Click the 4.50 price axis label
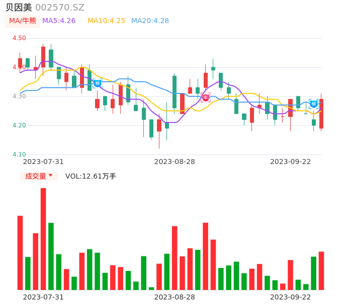The height and width of the screenshot is (304, 345). (19, 38)
